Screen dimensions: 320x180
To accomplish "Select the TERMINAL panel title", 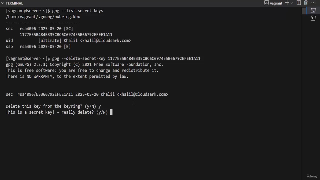I will [14, 3].
